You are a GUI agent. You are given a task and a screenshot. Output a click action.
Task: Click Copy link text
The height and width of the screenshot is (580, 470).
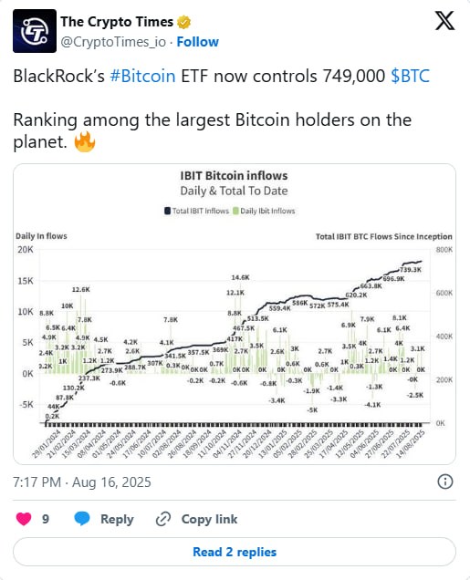click(x=210, y=519)
